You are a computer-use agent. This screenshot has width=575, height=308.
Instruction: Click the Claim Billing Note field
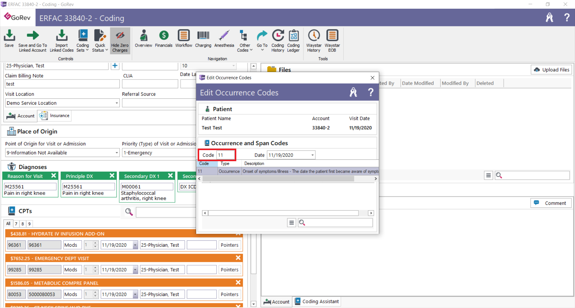62,84
